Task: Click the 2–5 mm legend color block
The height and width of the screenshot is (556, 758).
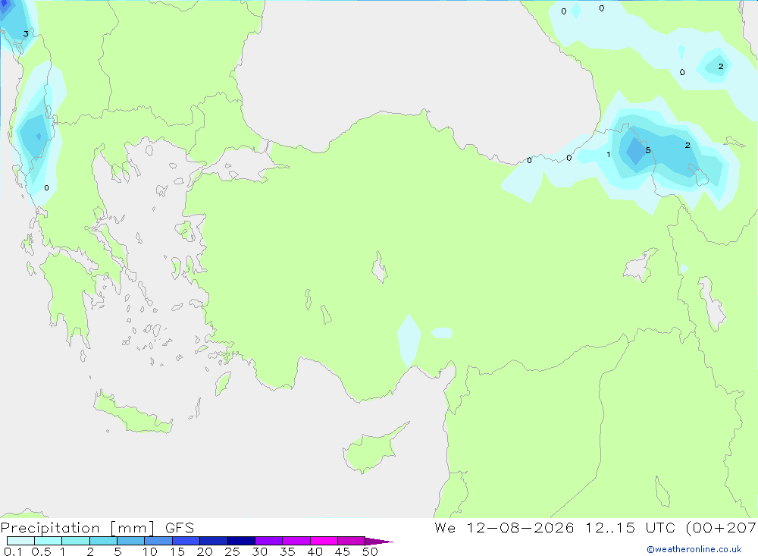Action: [103, 541]
